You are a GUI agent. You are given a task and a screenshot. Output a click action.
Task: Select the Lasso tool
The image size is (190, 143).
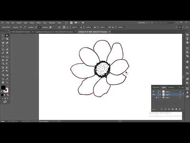(7, 39)
